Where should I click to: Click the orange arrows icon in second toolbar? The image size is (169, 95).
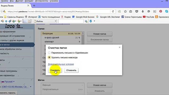tap(2, 21)
